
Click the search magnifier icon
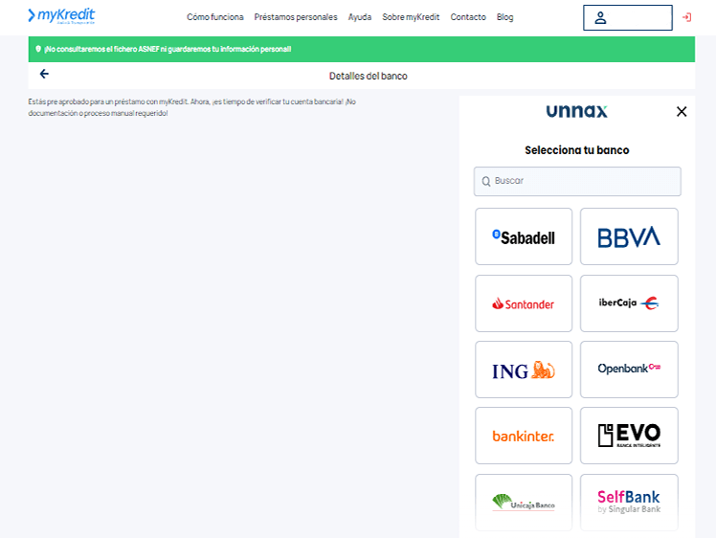click(486, 181)
